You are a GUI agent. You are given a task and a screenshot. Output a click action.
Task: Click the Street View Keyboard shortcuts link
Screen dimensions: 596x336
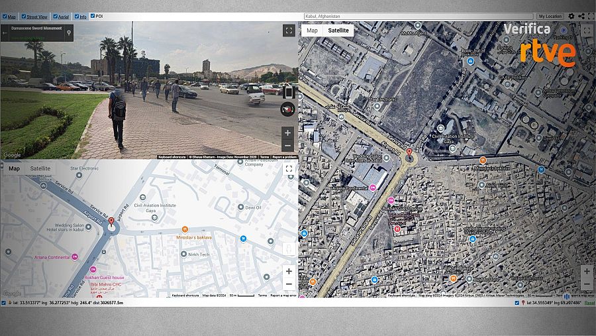(172, 157)
